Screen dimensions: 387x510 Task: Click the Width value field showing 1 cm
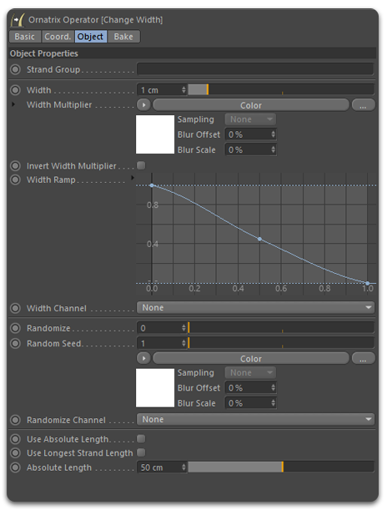158,90
